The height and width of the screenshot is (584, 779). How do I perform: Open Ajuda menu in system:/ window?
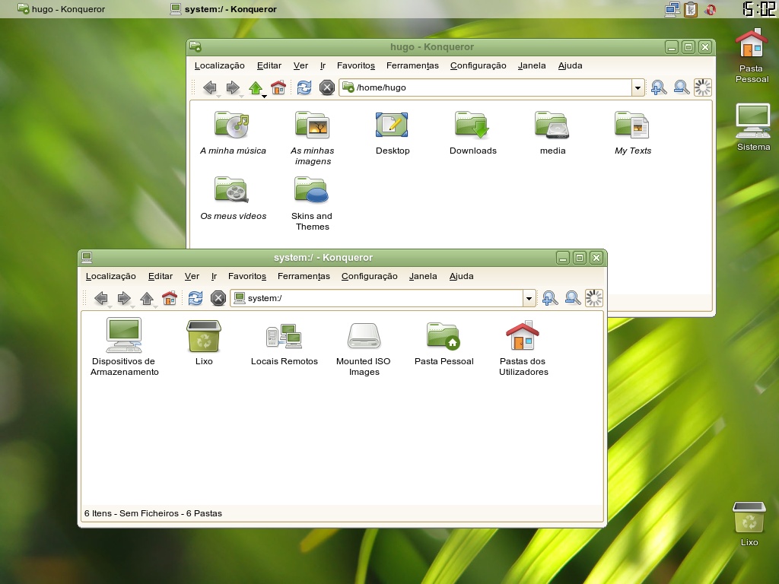(461, 276)
